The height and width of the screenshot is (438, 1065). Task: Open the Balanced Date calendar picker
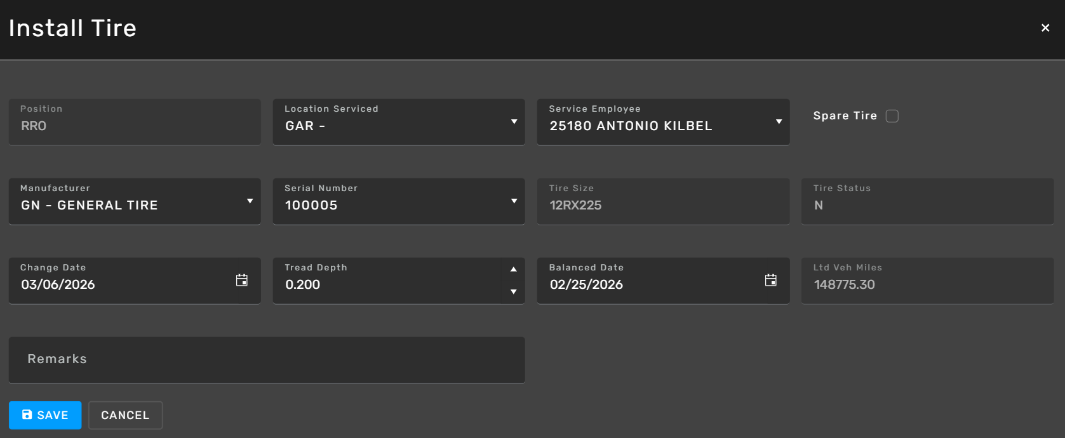point(770,281)
